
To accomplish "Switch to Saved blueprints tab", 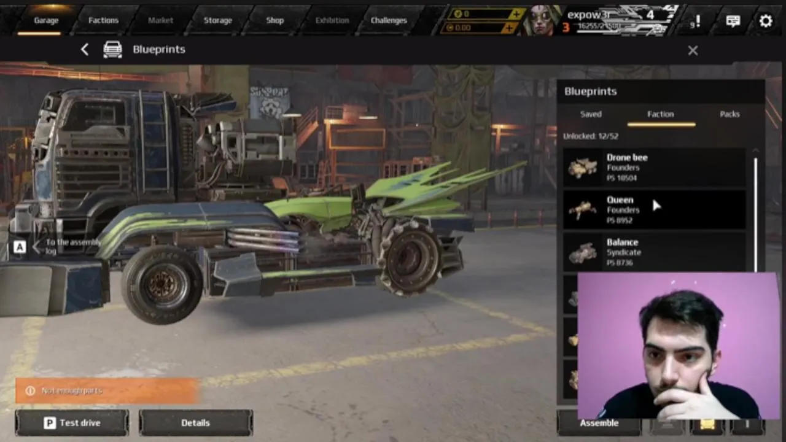I will (591, 114).
